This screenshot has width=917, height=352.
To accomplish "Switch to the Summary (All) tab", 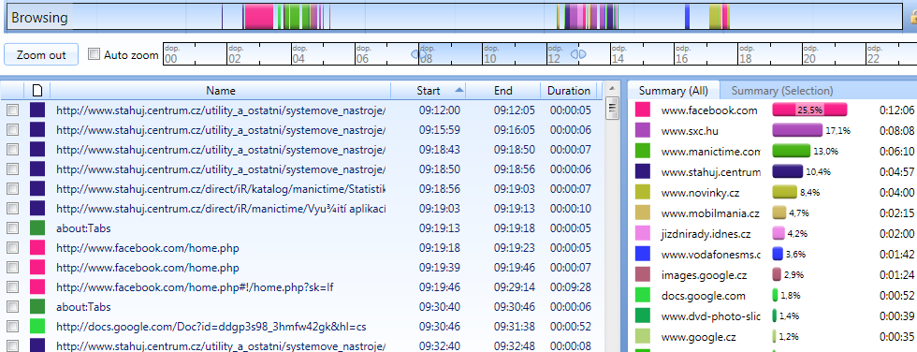I will [x=673, y=91].
